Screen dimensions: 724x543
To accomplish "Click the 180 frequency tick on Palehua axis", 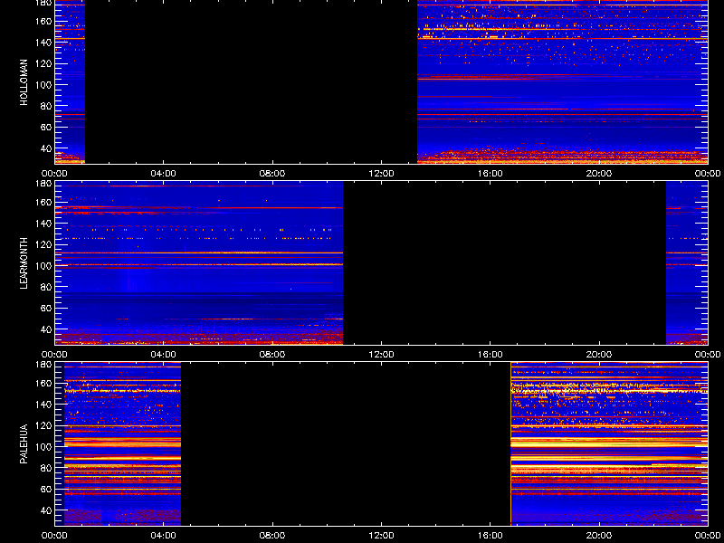I will coord(44,365).
